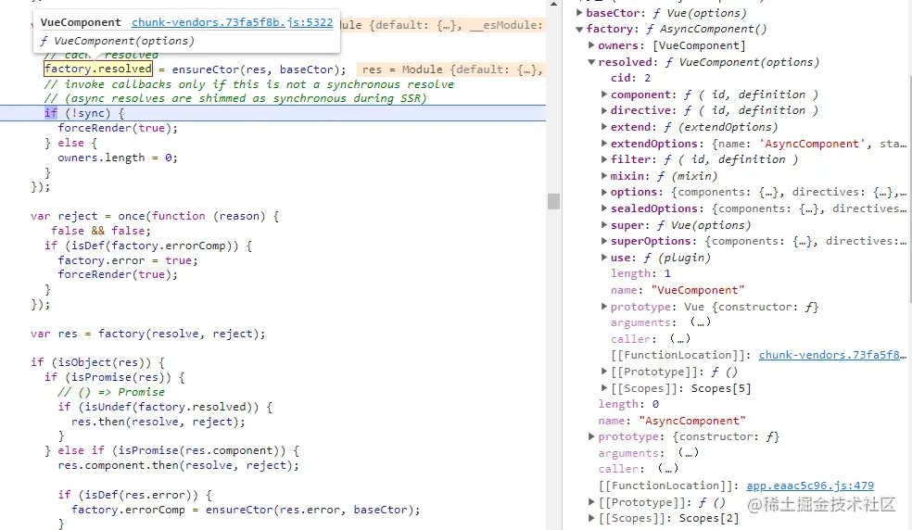Expand the options object
Viewport: 912px width, 530px height.
point(603,192)
